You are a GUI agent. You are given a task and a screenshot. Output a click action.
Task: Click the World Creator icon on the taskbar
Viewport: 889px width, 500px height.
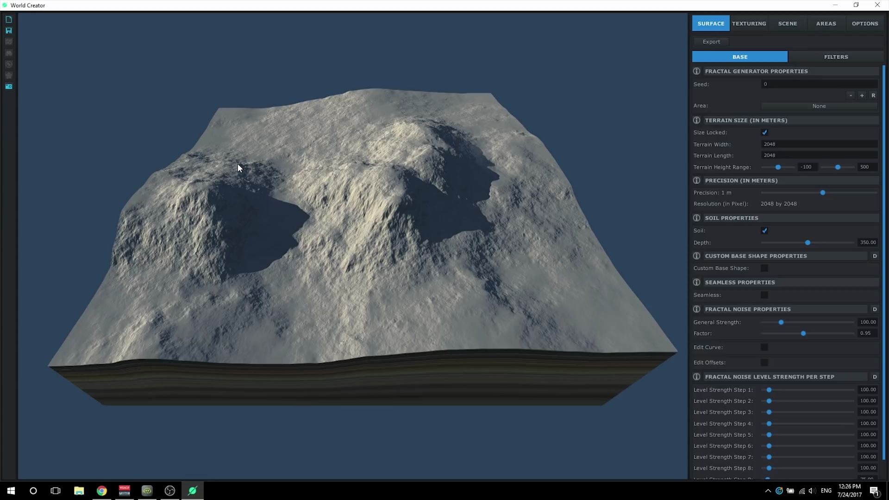point(192,490)
